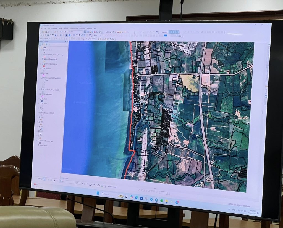283x228 pixels.
Task: Toggle the RM_DataParcel_Merge layer checkbox
Action: 41,89
